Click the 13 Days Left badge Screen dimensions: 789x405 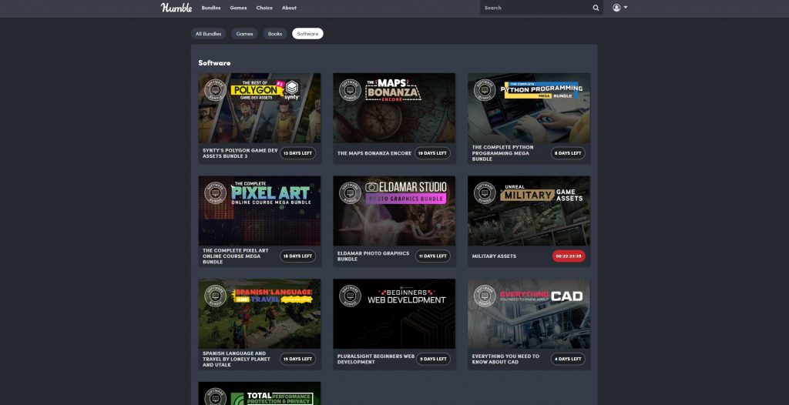(x=298, y=153)
